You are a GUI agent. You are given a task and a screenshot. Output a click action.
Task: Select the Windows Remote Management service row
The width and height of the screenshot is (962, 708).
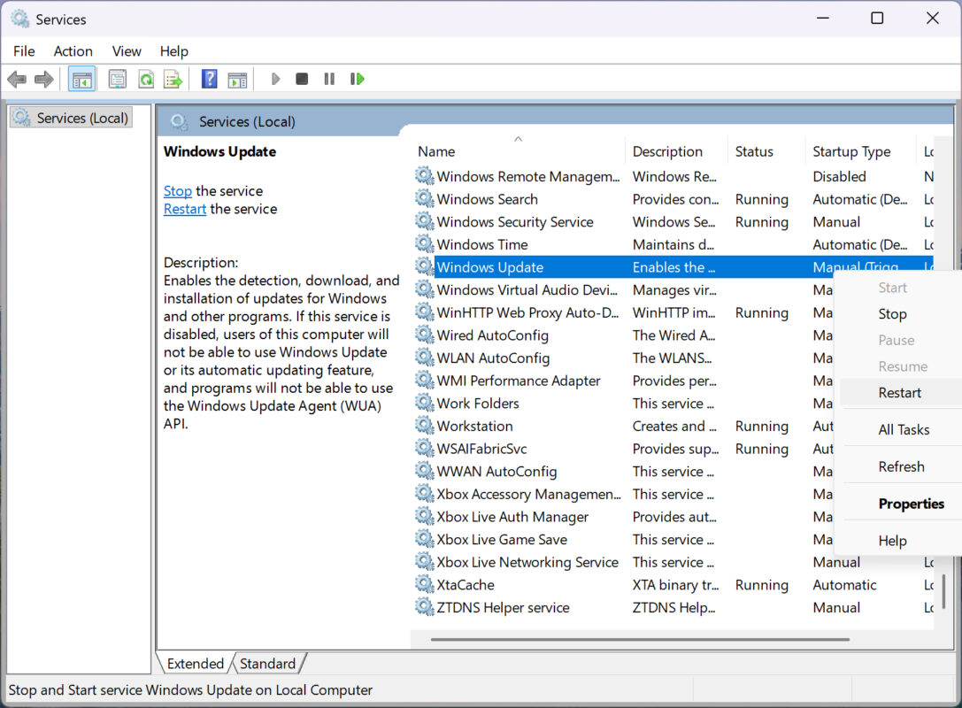(673, 176)
